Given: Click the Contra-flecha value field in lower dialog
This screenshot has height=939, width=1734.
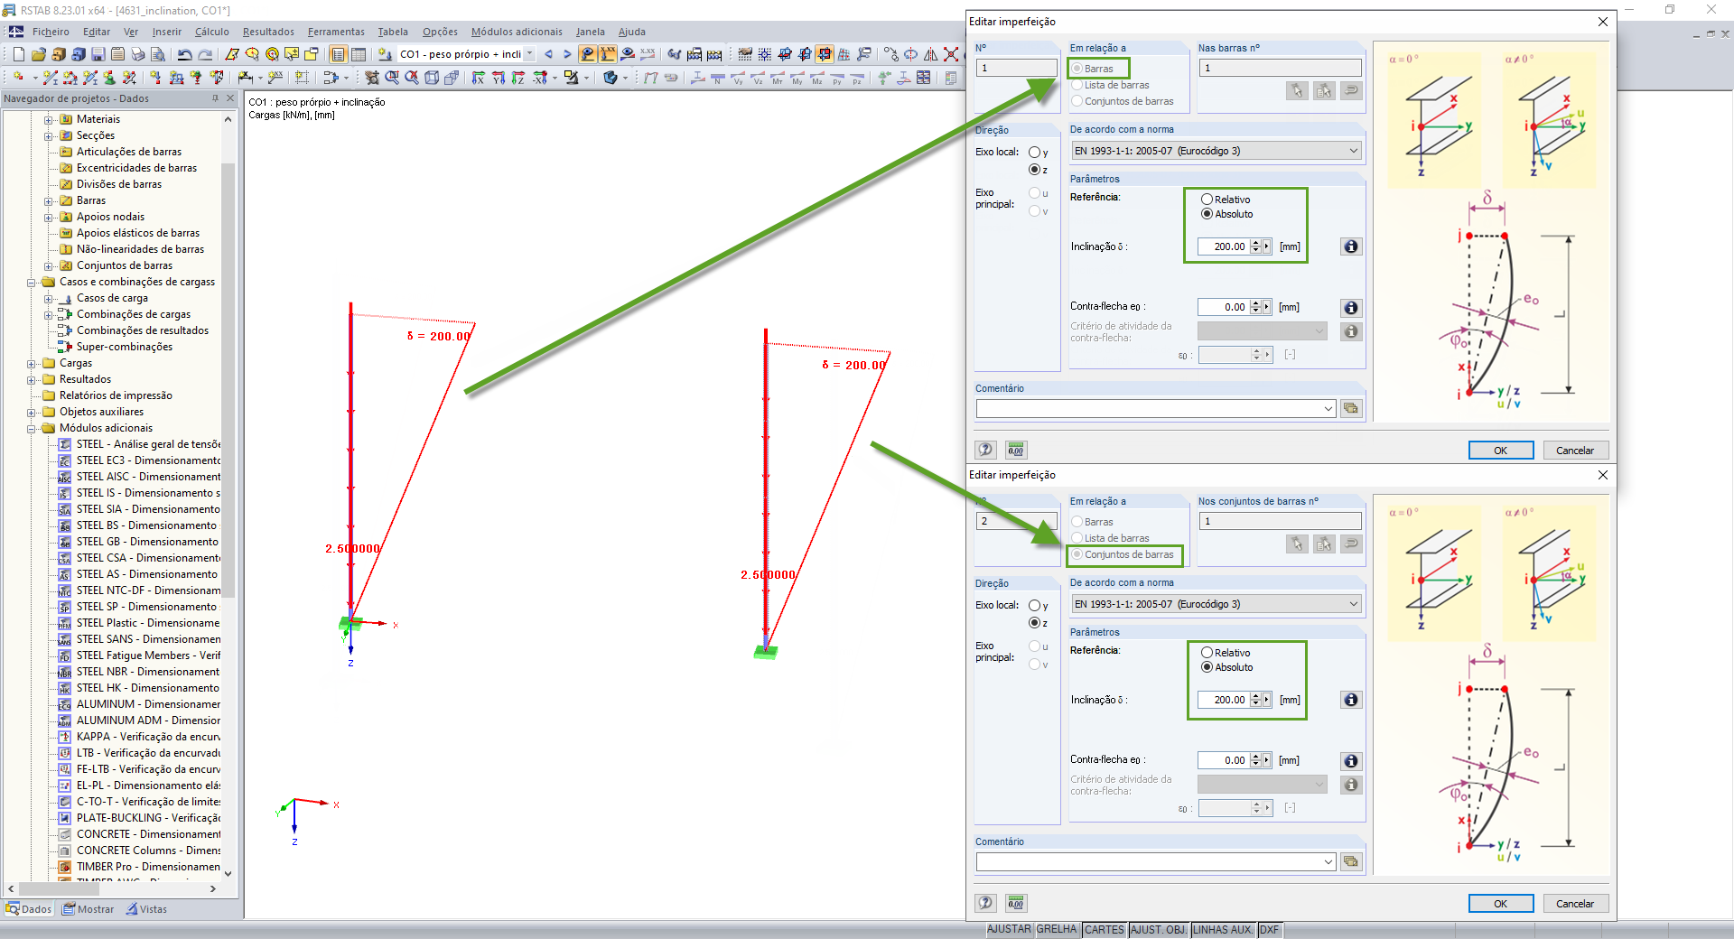Looking at the screenshot, I should pos(1224,761).
